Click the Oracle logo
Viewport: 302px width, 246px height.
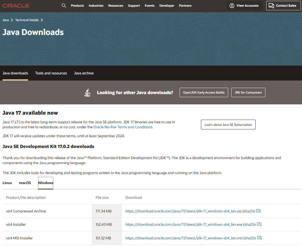[x=16, y=6]
